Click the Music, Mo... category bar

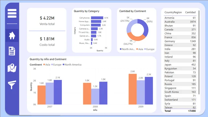(92, 43)
